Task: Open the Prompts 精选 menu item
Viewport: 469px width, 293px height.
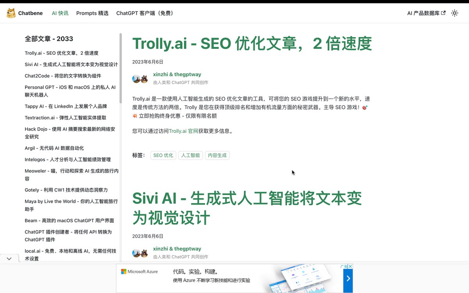Action: 92,13
